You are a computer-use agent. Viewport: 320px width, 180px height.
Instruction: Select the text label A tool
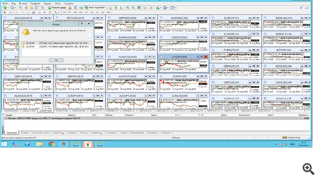pos(44,12)
